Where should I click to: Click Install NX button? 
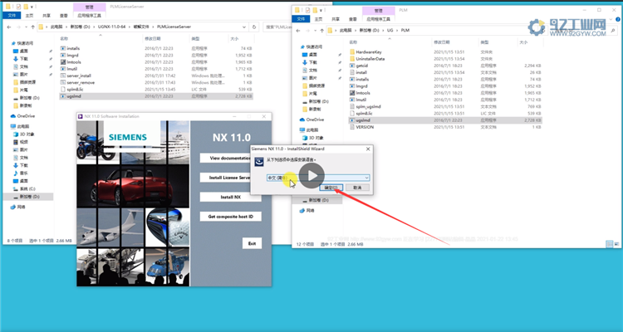230,197
